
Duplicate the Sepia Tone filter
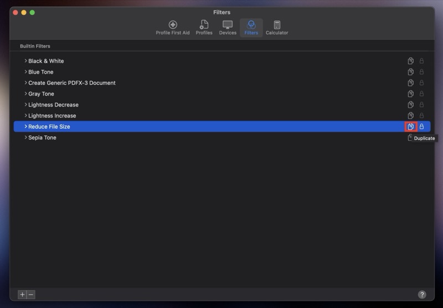click(410, 137)
